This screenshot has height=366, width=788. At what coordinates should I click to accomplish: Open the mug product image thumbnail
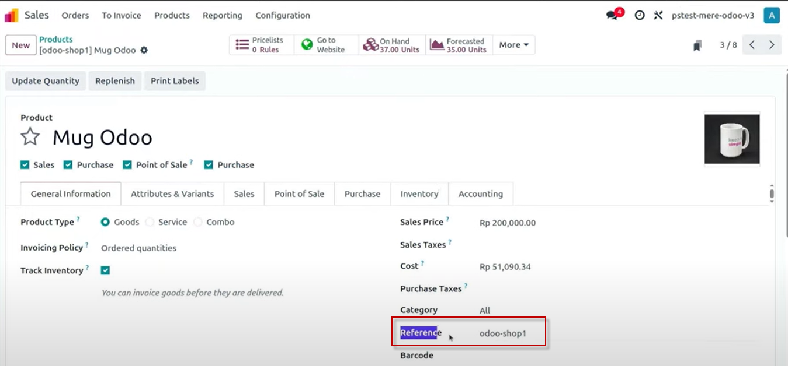point(732,139)
